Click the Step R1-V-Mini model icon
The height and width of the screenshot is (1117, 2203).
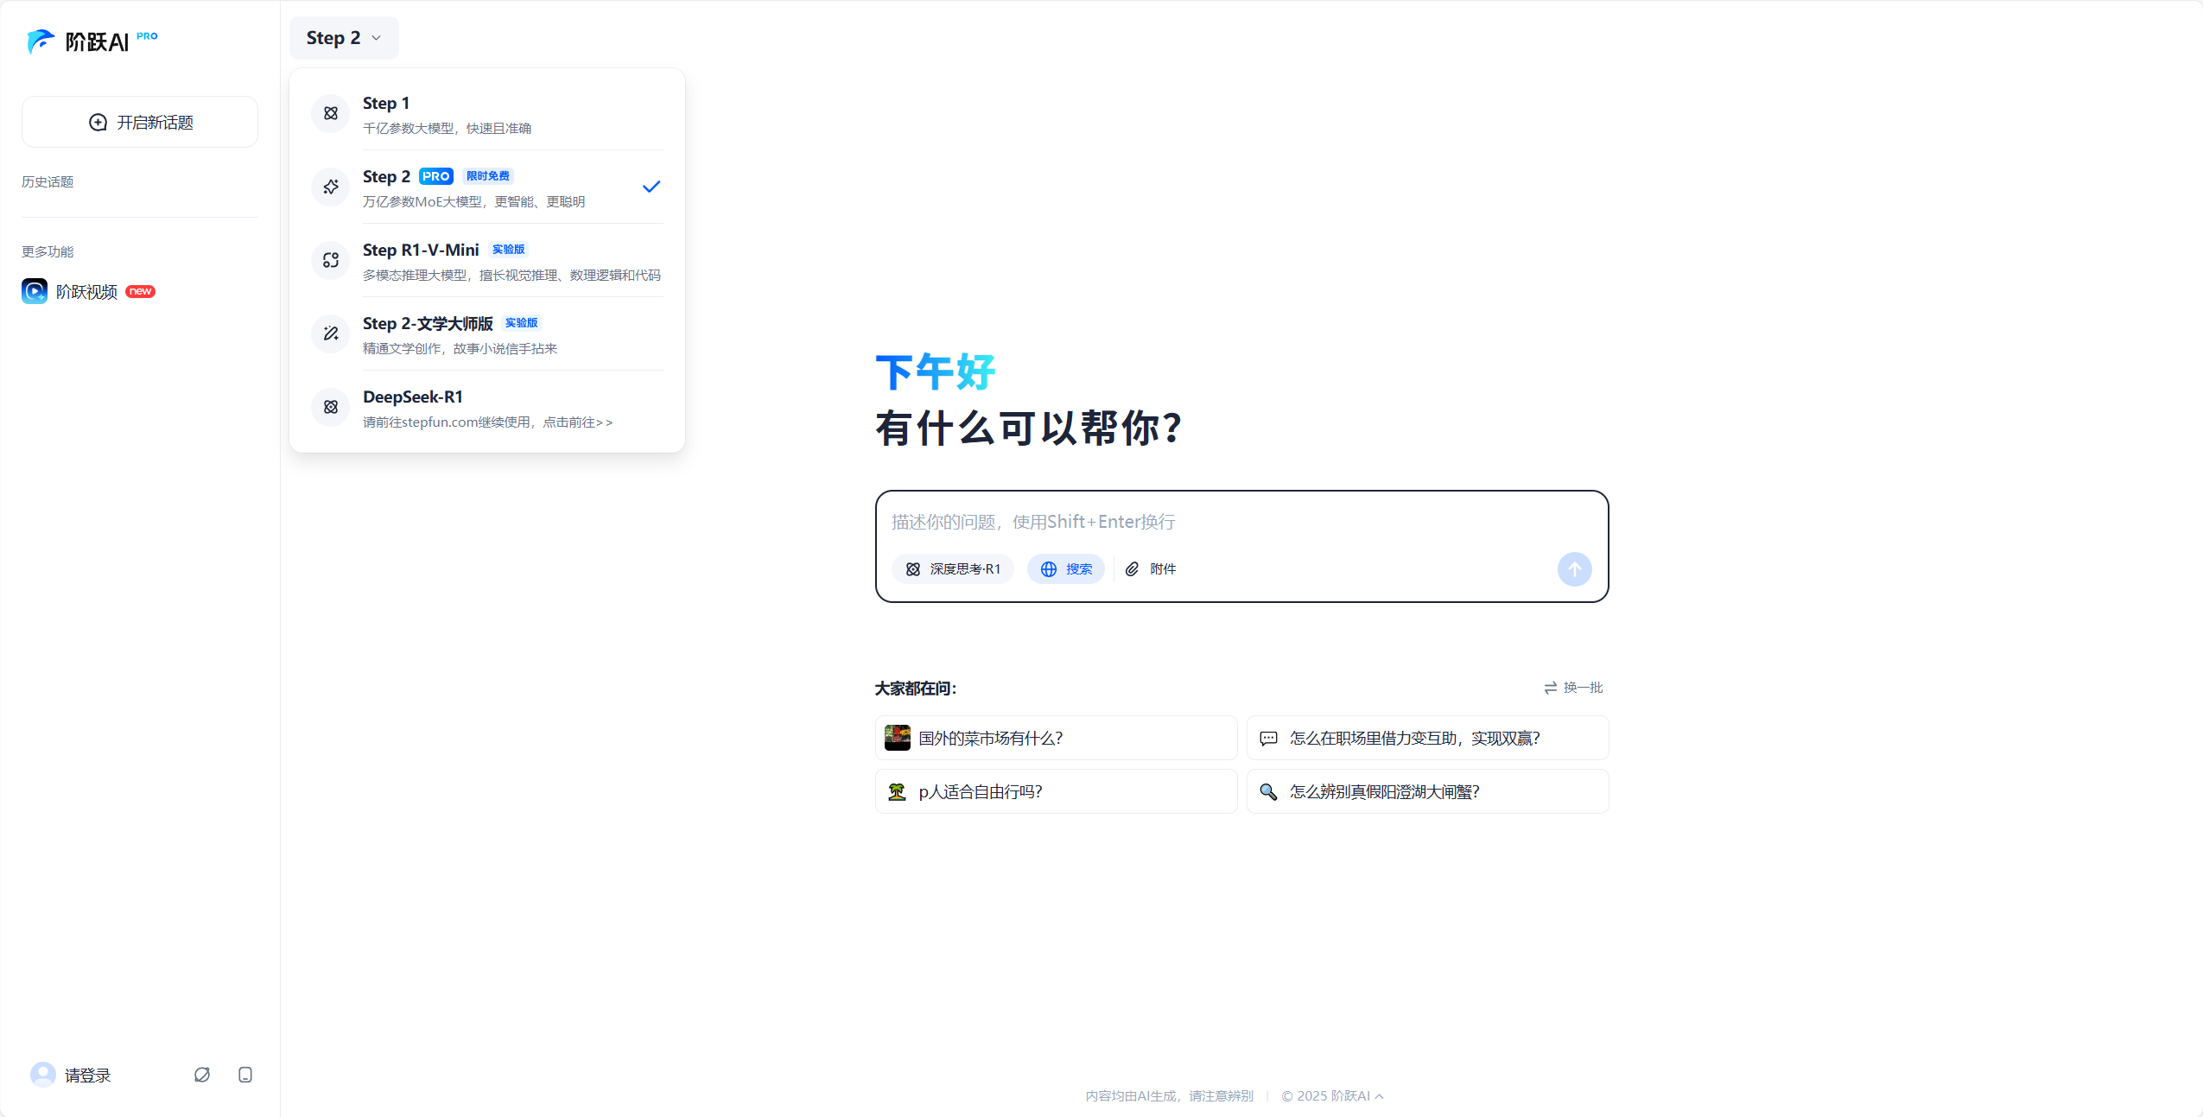[x=331, y=260]
